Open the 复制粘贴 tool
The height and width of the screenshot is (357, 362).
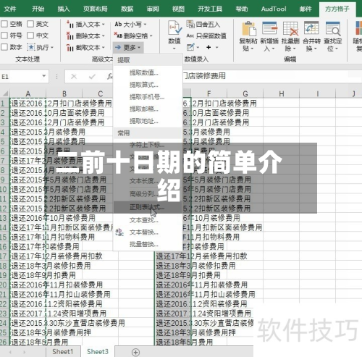point(248,36)
